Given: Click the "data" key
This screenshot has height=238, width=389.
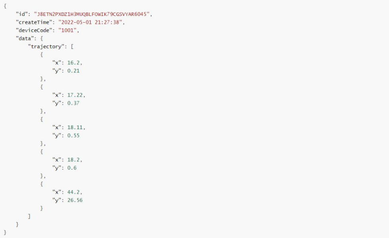Looking at the screenshot, I should [x=23, y=39].
